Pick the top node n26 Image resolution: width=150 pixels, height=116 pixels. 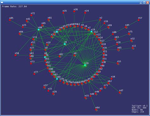pyautogui.click(x=74, y=11)
